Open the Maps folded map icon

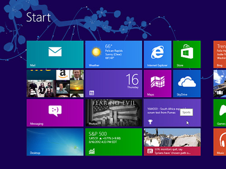[158, 82]
